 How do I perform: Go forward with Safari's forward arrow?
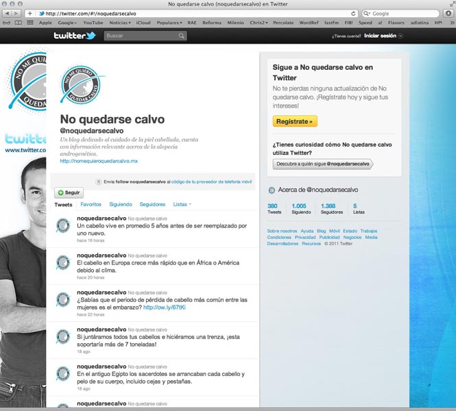pyautogui.click(x=16, y=14)
